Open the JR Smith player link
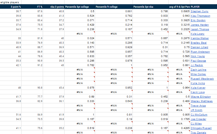This screenshot has height=134, width=217. [x=196, y=110]
